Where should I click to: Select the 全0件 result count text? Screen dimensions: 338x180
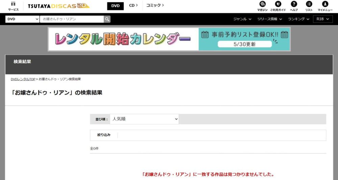(x=94, y=148)
